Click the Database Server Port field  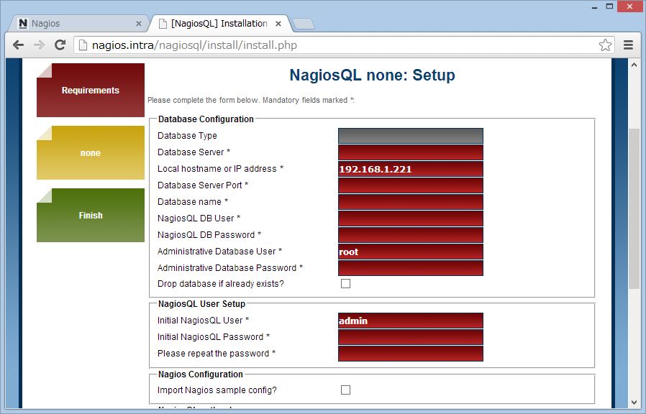(x=411, y=185)
